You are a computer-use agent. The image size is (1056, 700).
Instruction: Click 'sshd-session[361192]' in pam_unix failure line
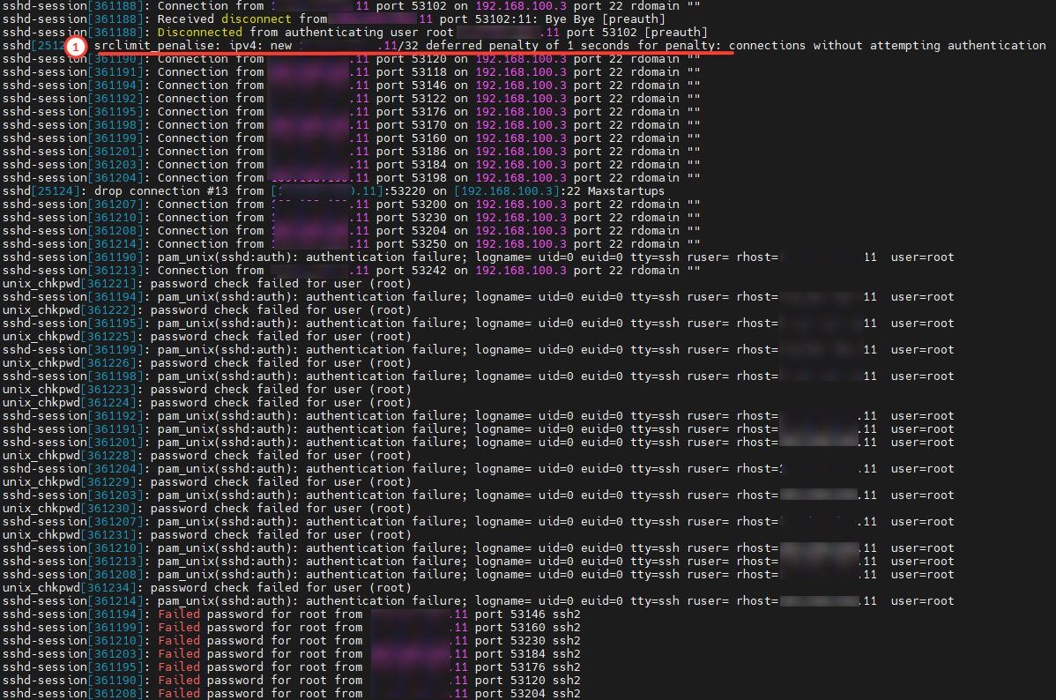point(73,416)
